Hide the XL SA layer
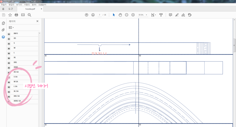The width and height of the screenshot is (236, 127). coord(9,92)
